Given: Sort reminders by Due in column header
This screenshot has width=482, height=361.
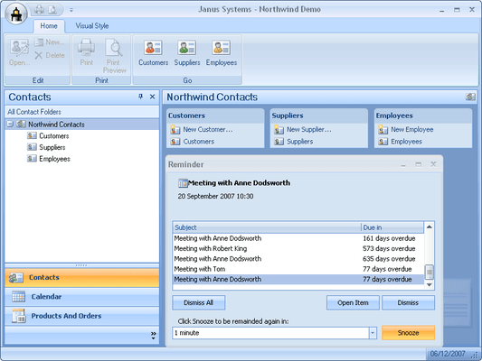Looking at the screenshot, I should [392, 227].
